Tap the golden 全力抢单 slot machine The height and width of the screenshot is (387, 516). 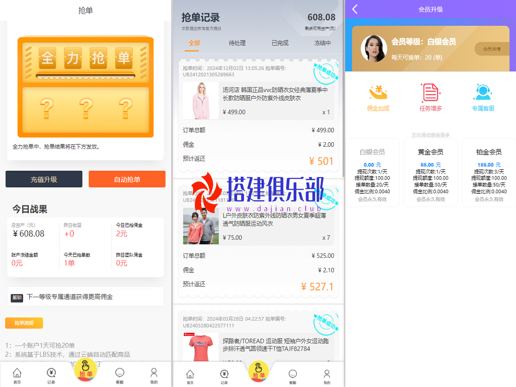[x=85, y=87]
